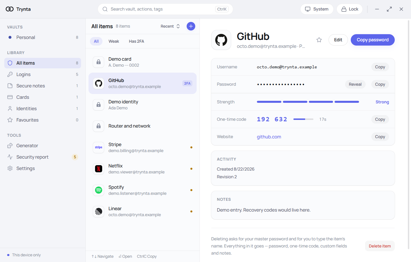Screen dimensions: 411x262
Task: Select the Netflix item row
Action: [x=142, y=169]
